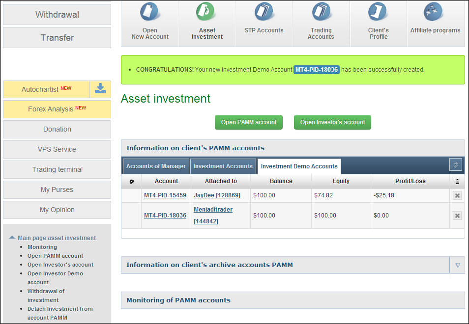Click highlighted MT4-PID-18036 in congratulations banner
Image resolution: width=469 pixels, height=324 pixels.
[x=317, y=70]
